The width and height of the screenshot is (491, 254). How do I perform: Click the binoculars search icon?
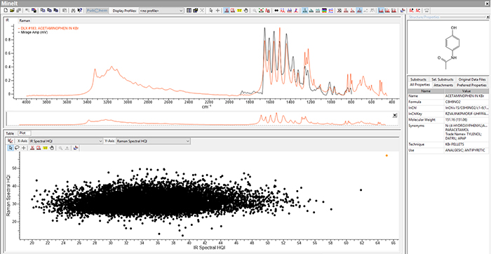73,11
